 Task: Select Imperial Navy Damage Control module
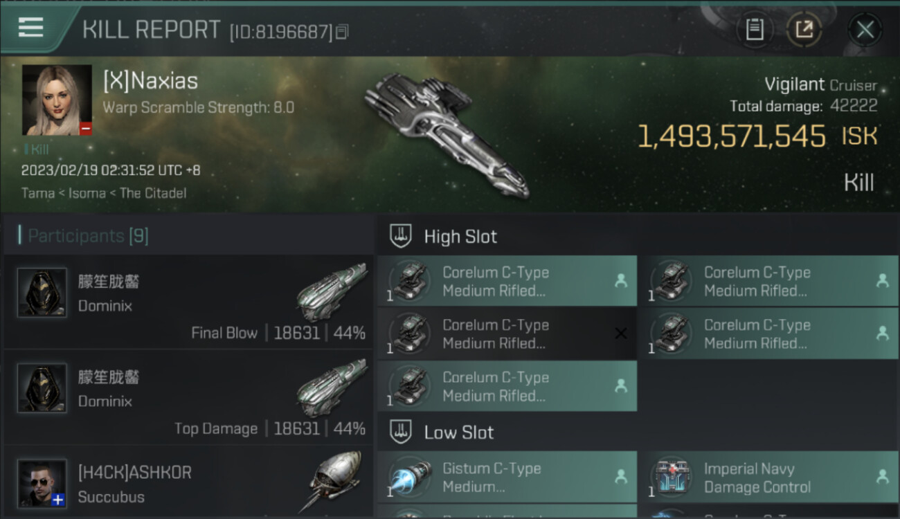(768, 477)
